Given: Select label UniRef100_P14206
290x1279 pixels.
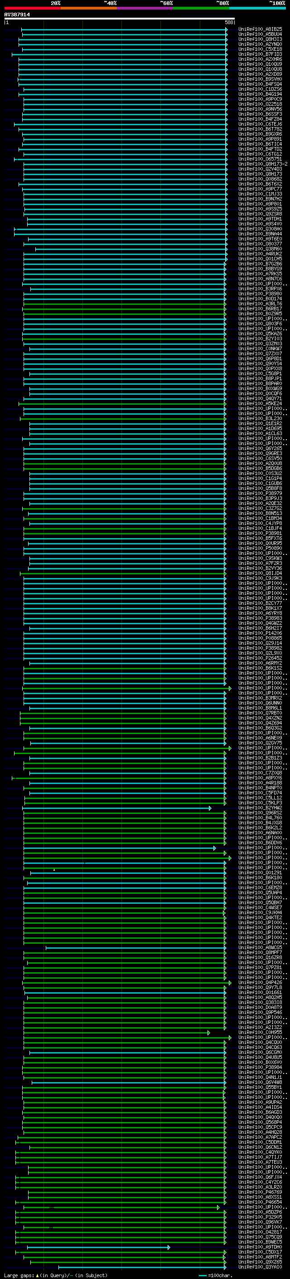Looking at the screenshot, I should [260, 633].
